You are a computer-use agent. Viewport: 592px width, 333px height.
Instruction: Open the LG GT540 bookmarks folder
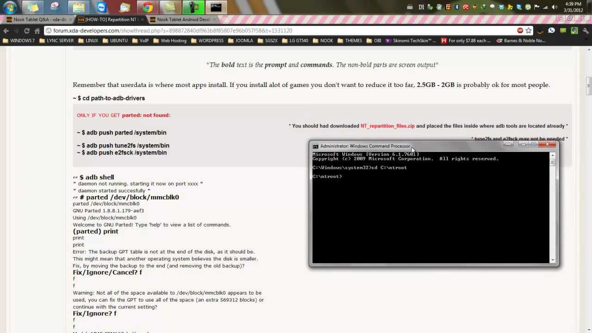tap(295, 41)
